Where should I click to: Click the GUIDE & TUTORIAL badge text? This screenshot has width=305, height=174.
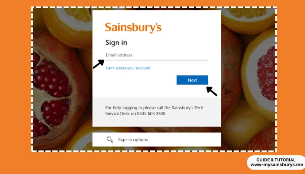pos(276,160)
